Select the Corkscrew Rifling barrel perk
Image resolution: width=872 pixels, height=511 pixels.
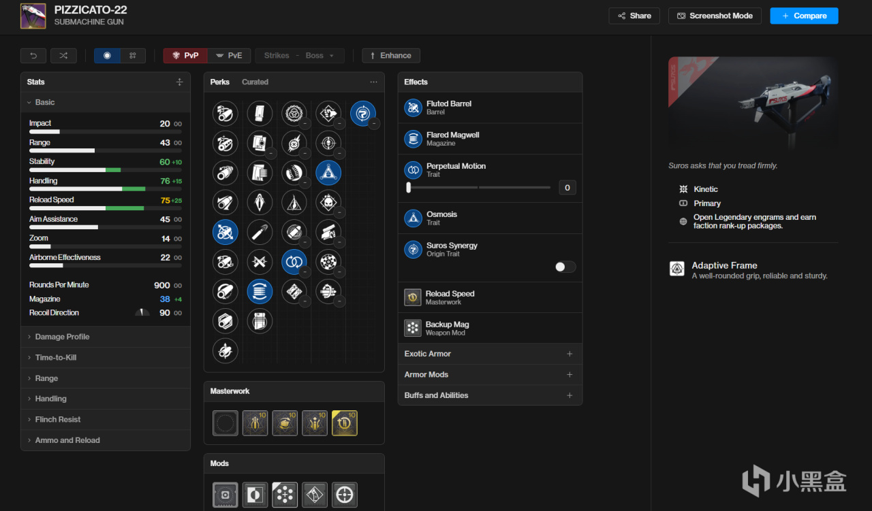pos(225,173)
